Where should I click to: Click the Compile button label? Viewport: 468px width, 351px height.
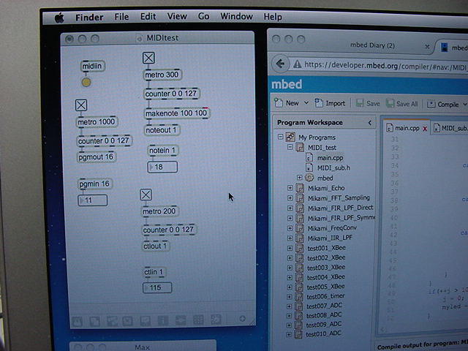[448, 105]
